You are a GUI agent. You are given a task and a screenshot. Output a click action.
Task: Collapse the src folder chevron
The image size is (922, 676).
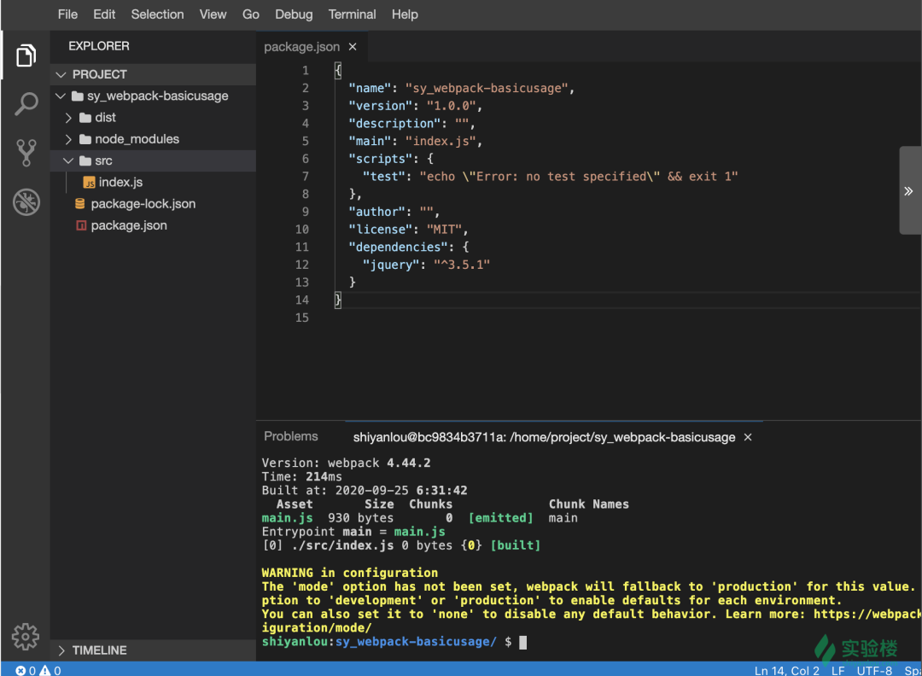click(68, 160)
